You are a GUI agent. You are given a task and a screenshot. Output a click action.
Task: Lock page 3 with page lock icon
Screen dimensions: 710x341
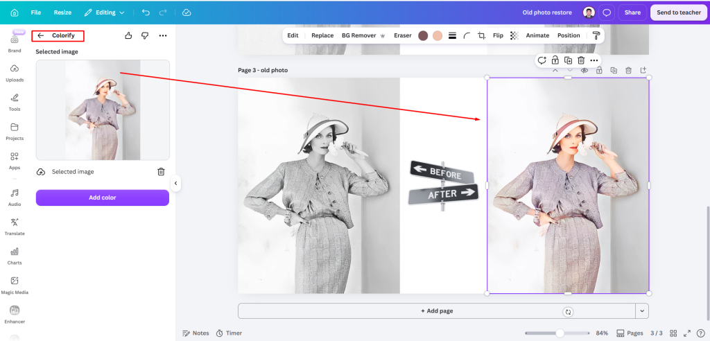(599, 70)
